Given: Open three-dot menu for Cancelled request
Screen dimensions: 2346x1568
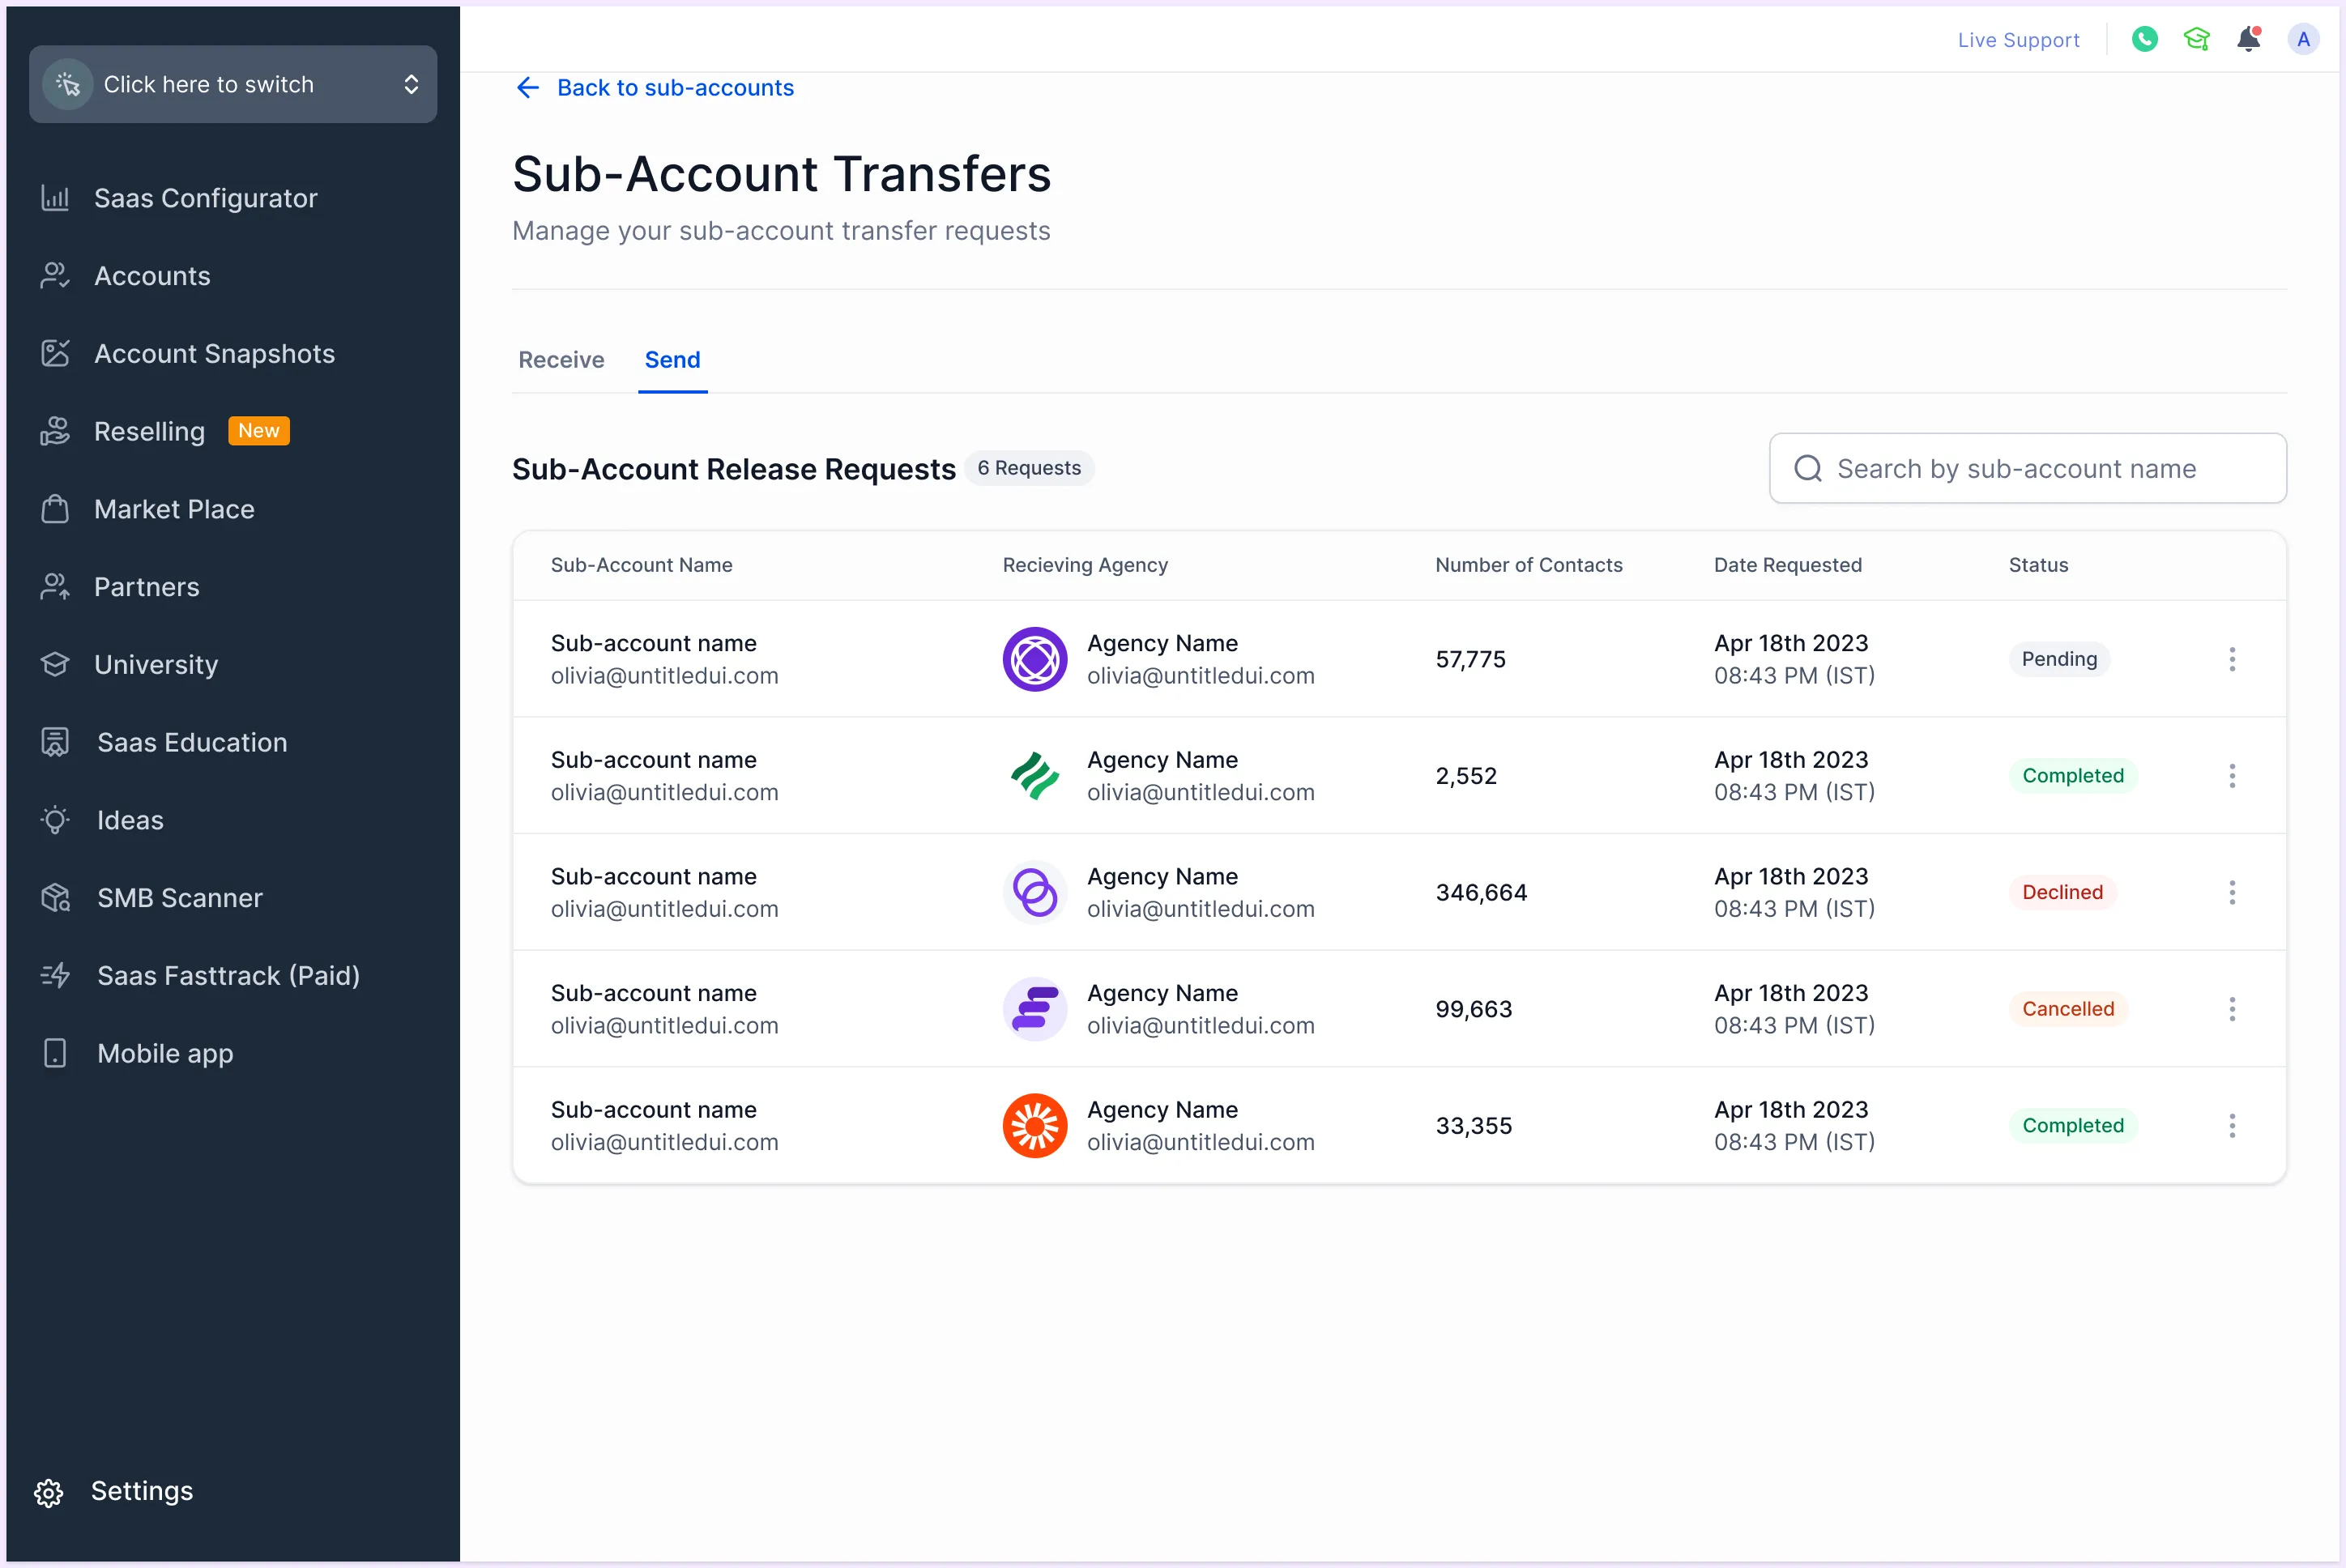Looking at the screenshot, I should coord(2232,1009).
